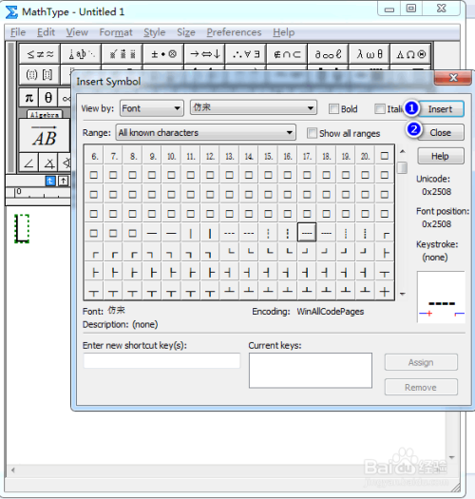Click the symbol grid scroll down arrow
This screenshot has width=475, height=499.
tap(403, 294)
